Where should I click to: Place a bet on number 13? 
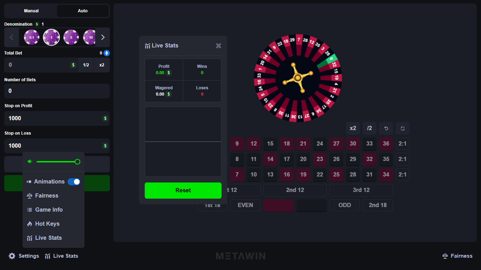pyautogui.click(x=270, y=175)
